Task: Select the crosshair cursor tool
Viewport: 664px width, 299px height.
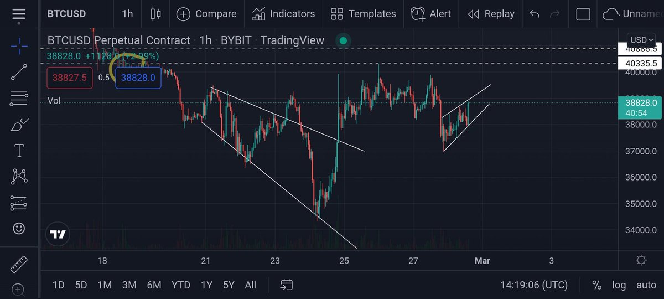Action: pos(19,45)
